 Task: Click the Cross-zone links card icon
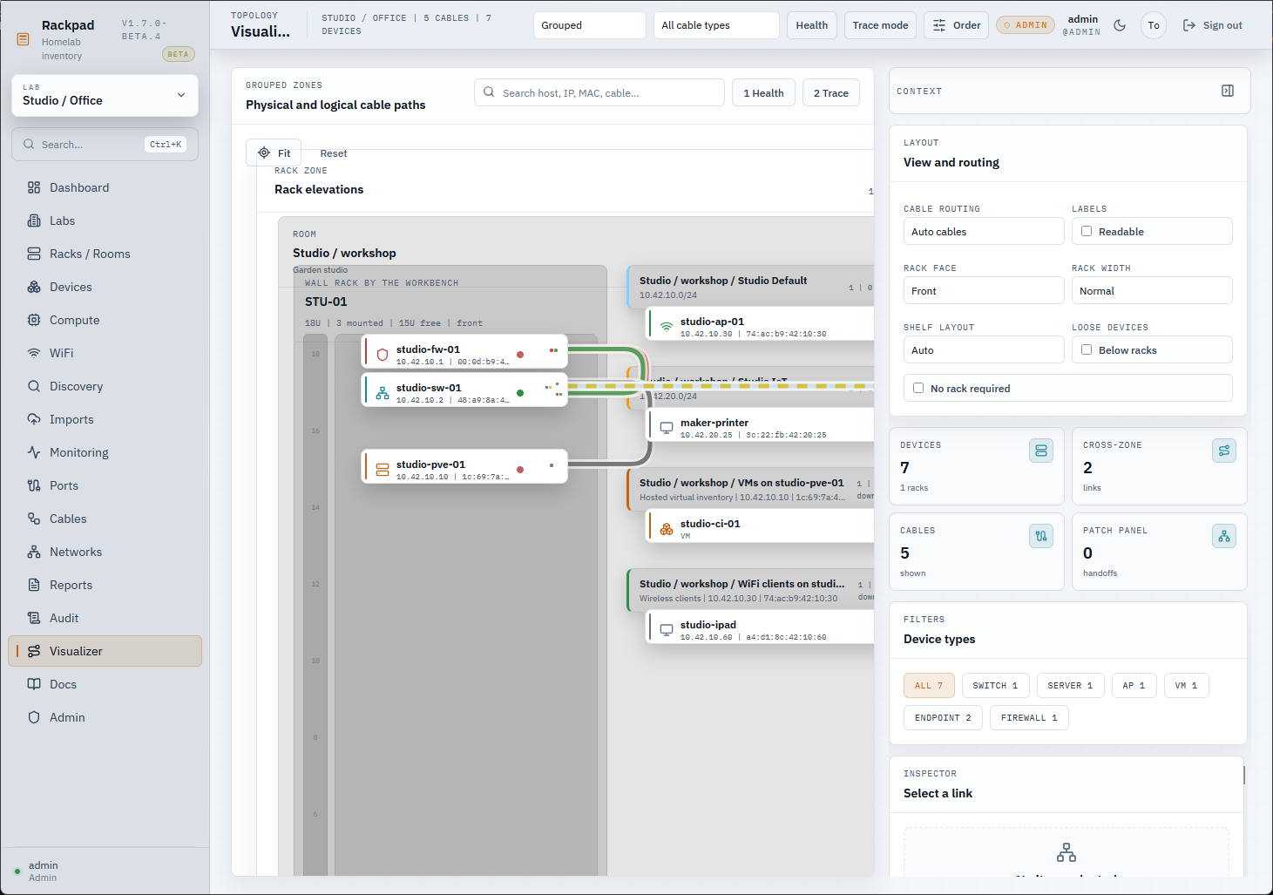pyautogui.click(x=1224, y=451)
